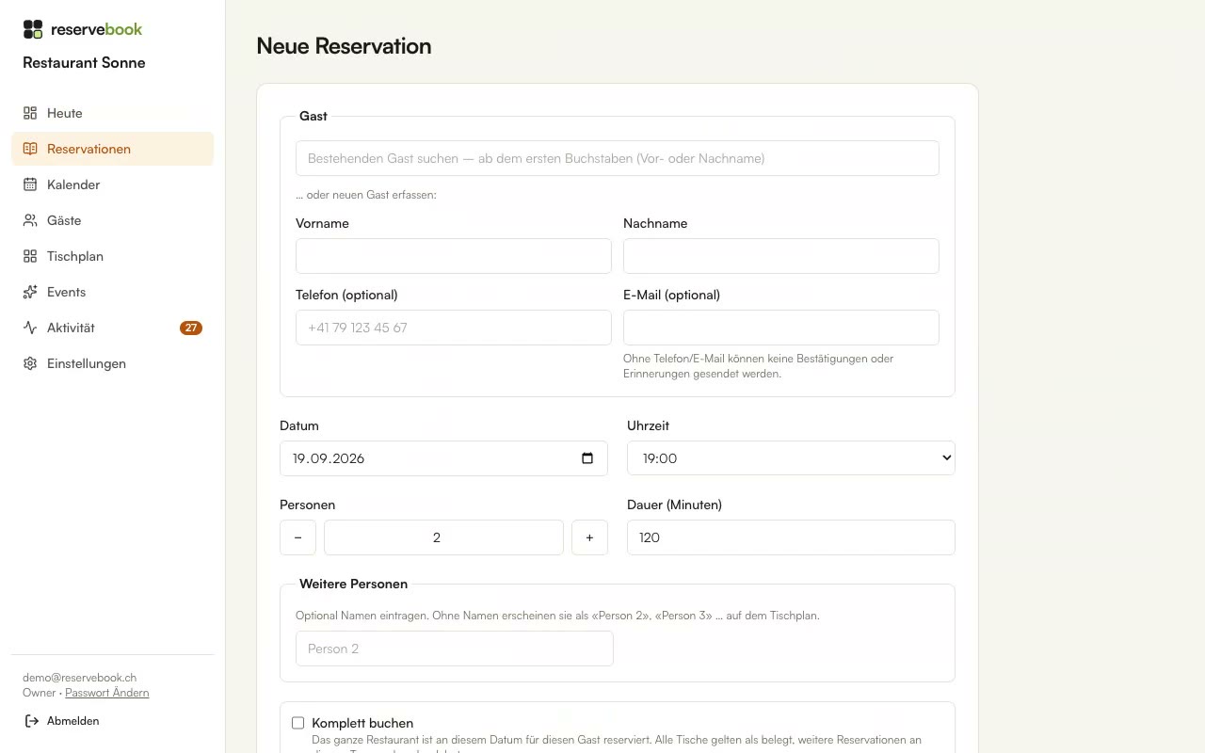
Task: Click the Heute dashboard icon
Action: click(30, 113)
